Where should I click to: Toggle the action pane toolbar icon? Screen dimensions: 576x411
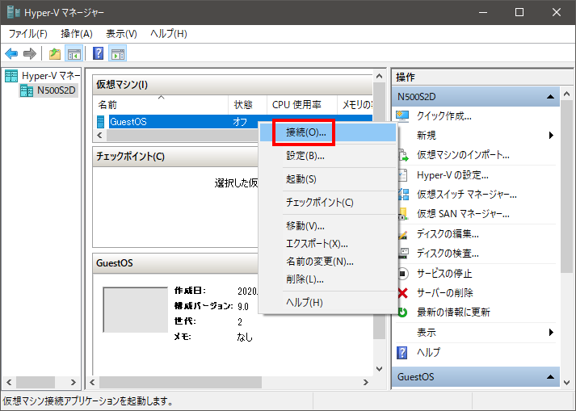(118, 53)
